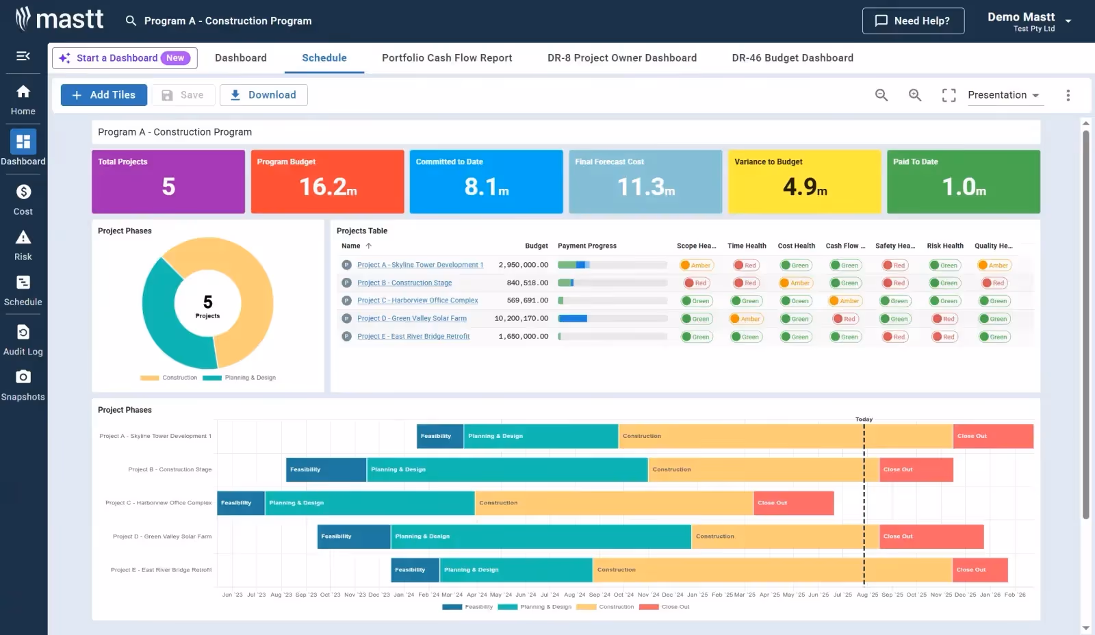Screen dimensions: 1095x635
Task: Open the Portfolio Cash Flow Report tab
Action: 447,58
